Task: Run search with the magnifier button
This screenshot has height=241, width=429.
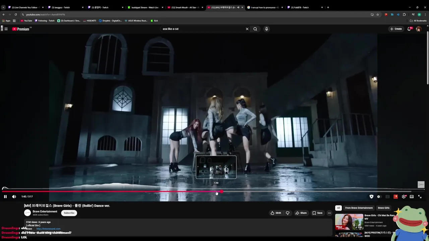Action: 255,29
